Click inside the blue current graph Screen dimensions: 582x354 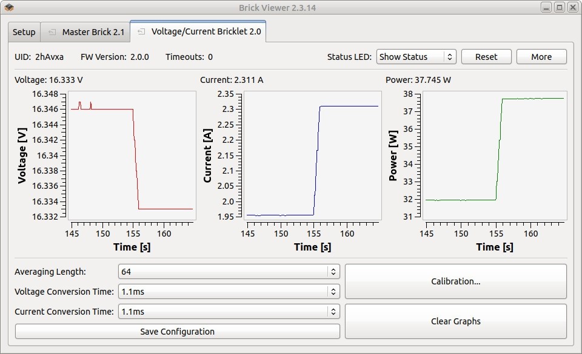(313, 156)
